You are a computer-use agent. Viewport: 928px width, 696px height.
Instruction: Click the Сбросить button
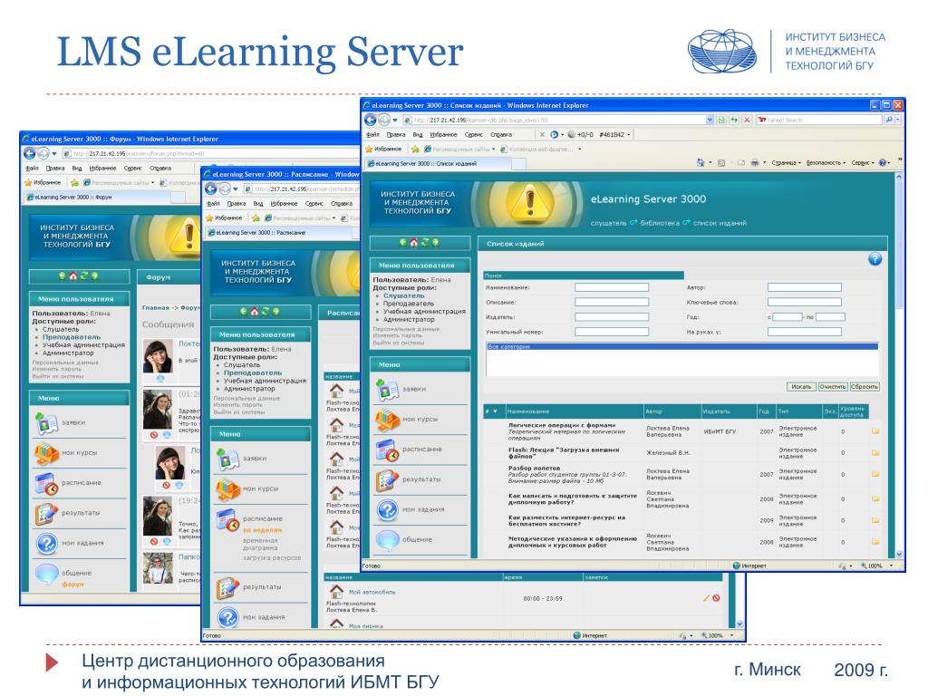(x=865, y=386)
